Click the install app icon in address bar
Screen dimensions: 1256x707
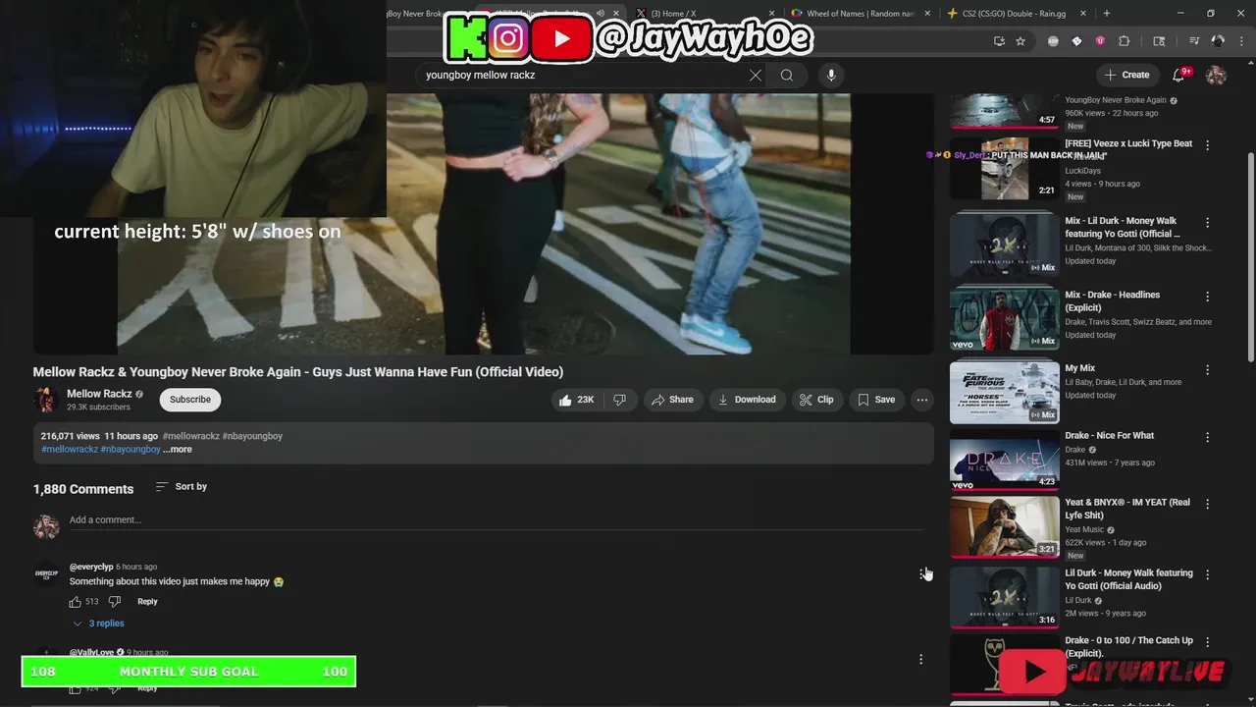click(999, 41)
